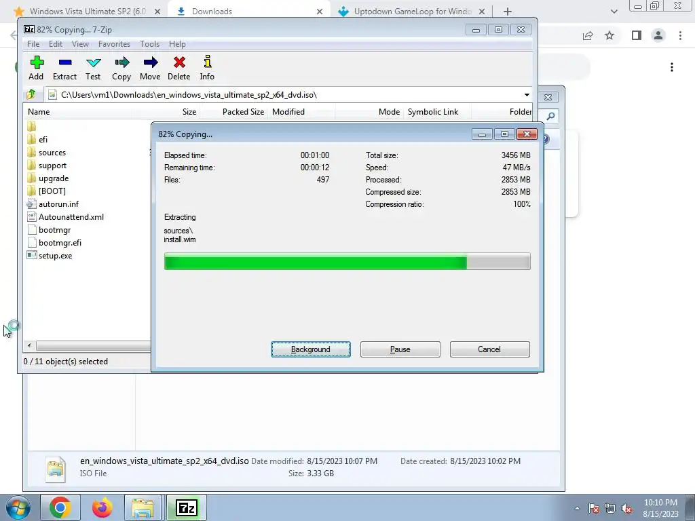This screenshot has height=521, width=695.
Task: Switch to Uptodown GameLoop tab
Action: click(x=411, y=12)
